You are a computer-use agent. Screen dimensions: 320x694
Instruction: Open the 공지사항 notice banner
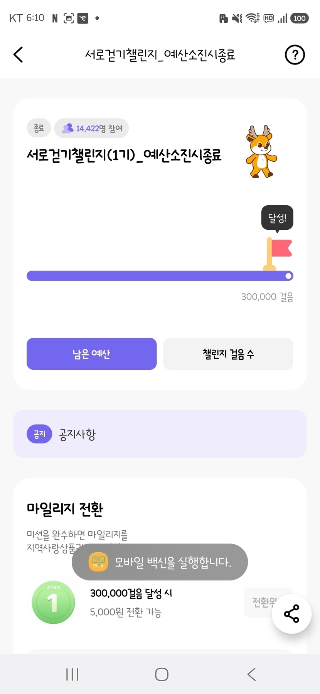click(160, 434)
